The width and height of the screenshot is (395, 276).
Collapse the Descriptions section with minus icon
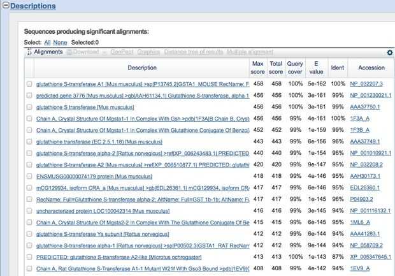coord(6,5)
